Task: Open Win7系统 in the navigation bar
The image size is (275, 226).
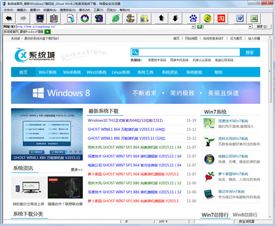Action: (x=48, y=72)
